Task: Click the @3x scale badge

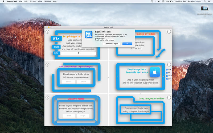Action: [56, 39]
